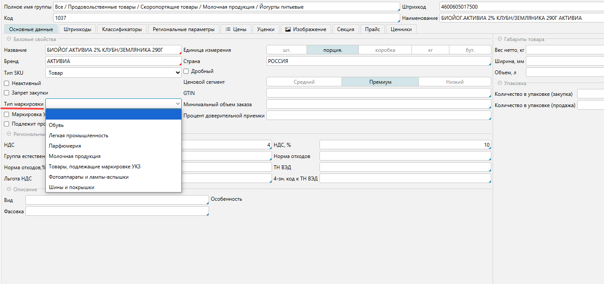Select Парфюмерия in the marking type list

(x=65, y=146)
